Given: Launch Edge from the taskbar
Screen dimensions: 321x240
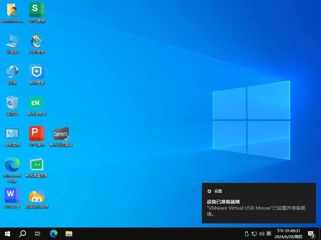Looking at the screenshot, I should [54, 234].
